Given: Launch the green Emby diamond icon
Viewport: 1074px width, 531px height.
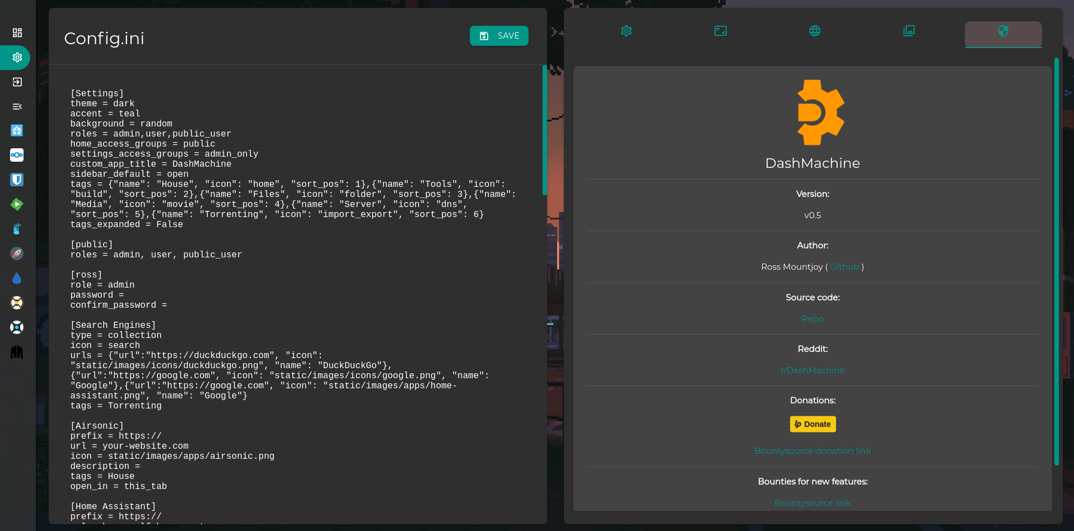Looking at the screenshot, I should (x=16, y=204).
